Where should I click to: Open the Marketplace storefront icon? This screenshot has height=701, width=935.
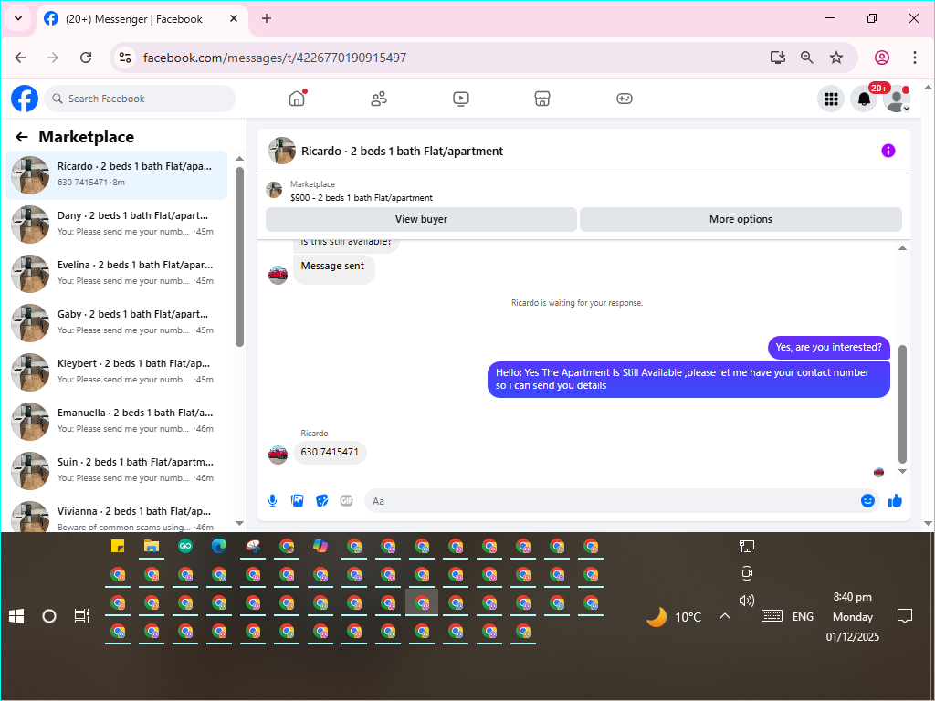click(542, 99)
